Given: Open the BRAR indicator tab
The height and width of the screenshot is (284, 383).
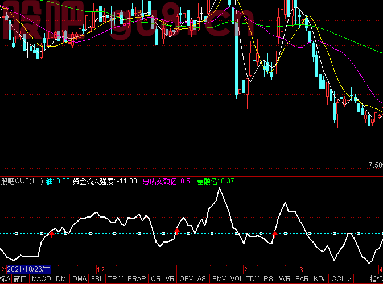Looking at the screenshot, I should click(137, 279).
